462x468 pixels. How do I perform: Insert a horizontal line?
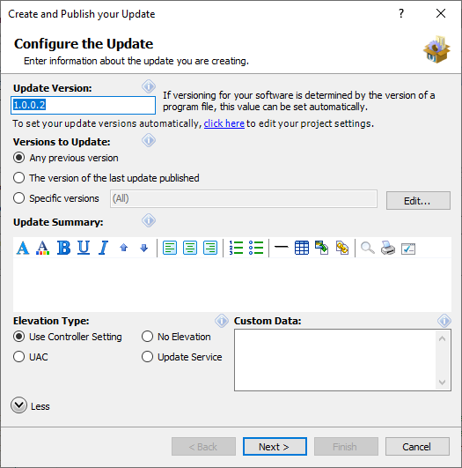(281, 247)
